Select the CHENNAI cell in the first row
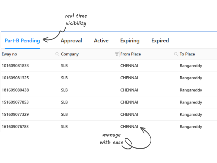Screen dimensions: 217x163 coord(129,66)
